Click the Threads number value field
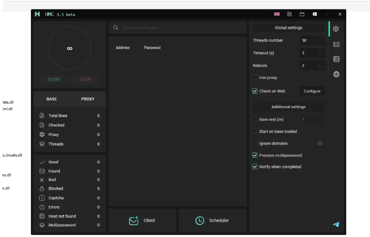This screenshot has width=370, height=237. coord(312,40)
